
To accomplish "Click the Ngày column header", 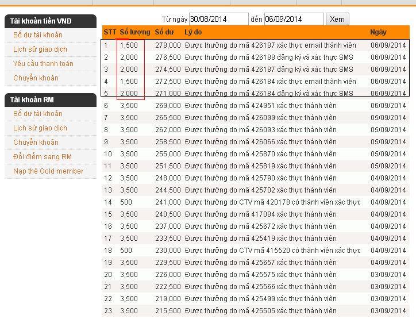I will [x=378, y=32].
